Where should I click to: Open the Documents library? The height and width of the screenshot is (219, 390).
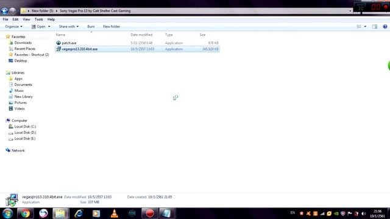pos(23,85)
